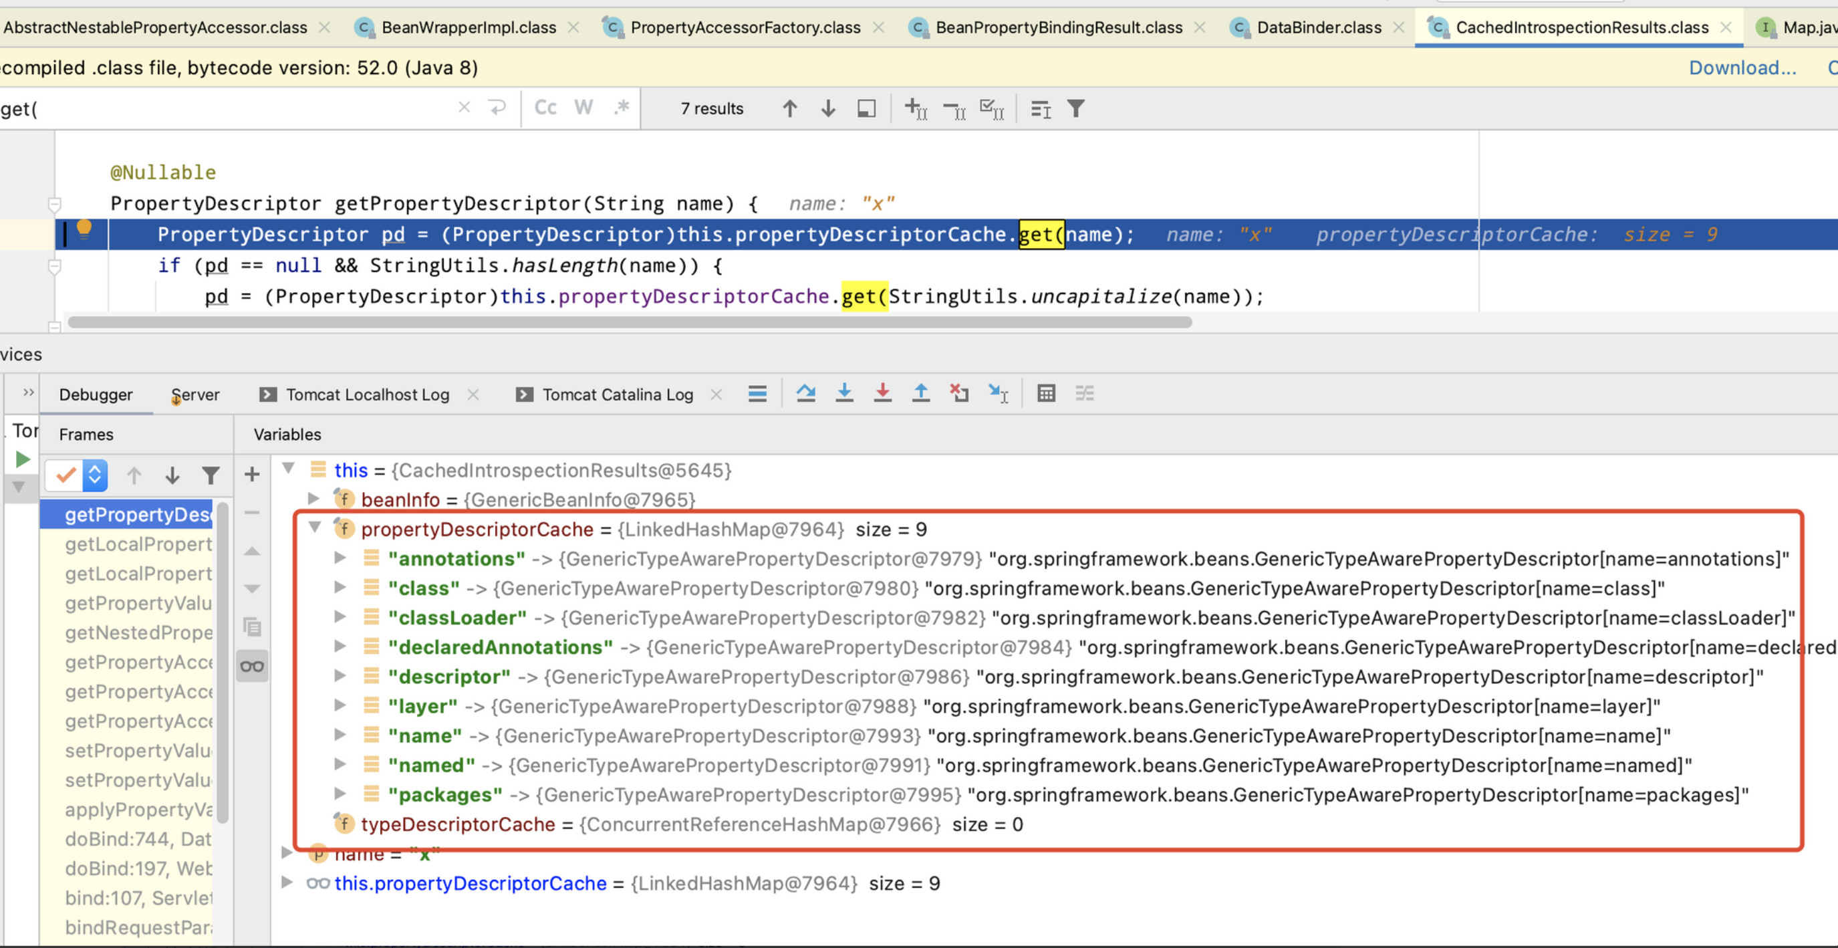
Task: Click Remove Watch minus icon
Action: click(252, 512)
